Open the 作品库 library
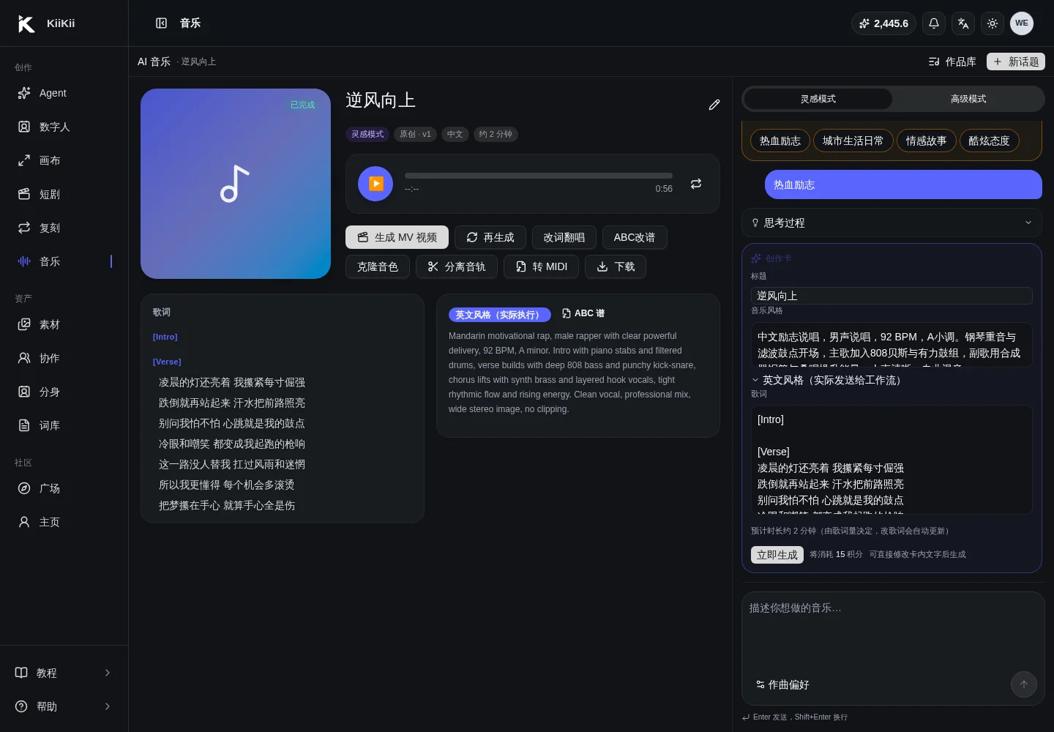Image resolution: width=1054 pixels, height=732 pixels. [952, 61]
